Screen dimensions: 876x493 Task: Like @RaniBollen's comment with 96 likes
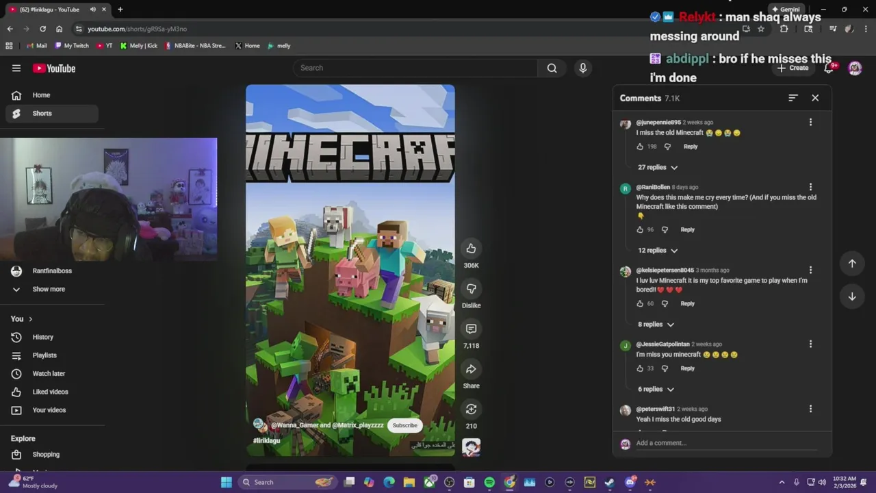640,229
